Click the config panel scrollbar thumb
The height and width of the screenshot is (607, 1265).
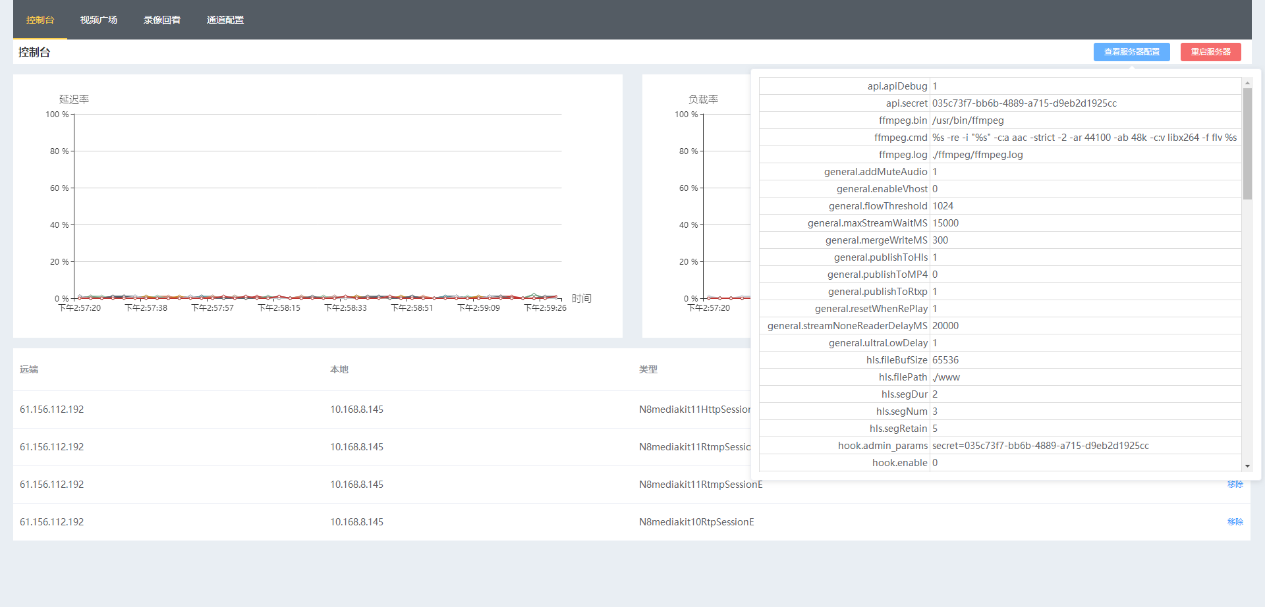1247,144
